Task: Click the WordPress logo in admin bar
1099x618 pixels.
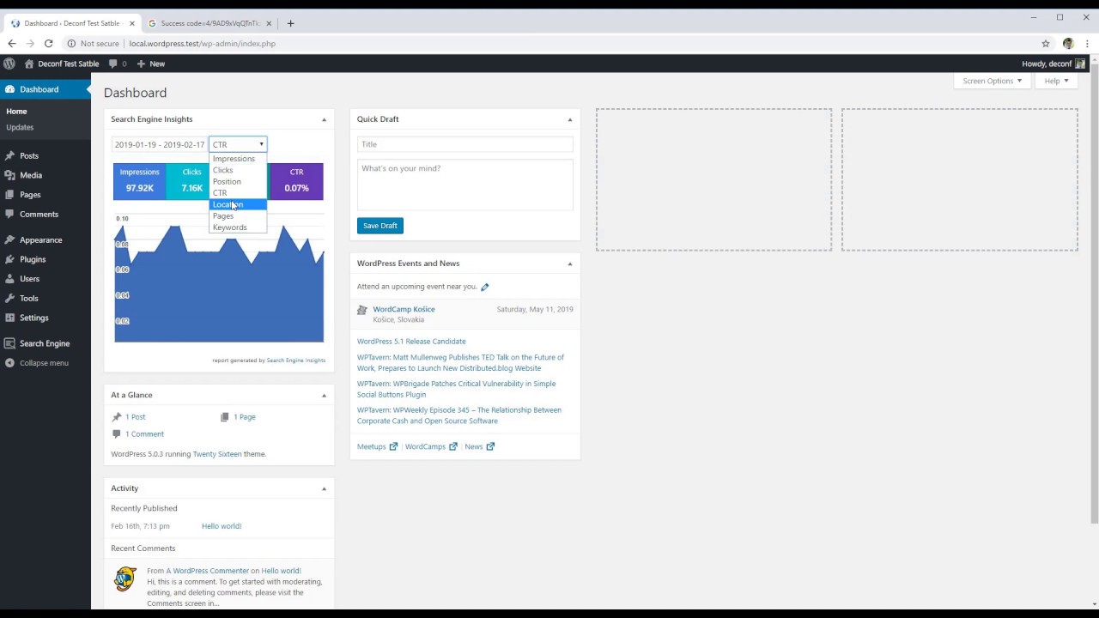Action: [9, 64]
